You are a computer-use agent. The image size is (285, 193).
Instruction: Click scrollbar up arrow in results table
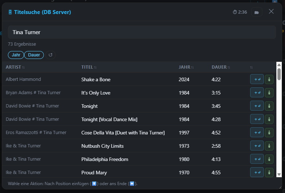[x=279, y=65]
